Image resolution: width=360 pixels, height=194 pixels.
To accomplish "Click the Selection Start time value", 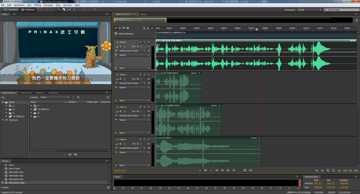I will [318, 183].
